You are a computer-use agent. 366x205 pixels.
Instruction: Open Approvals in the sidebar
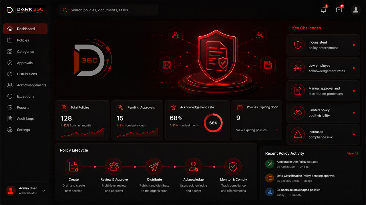[x=25, y=63]
